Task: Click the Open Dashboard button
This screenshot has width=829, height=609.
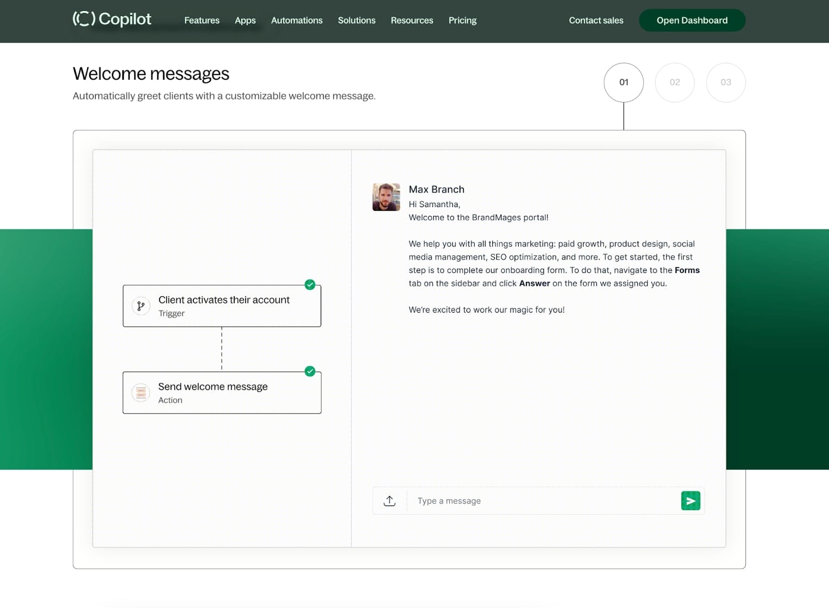Action: pos(692,20)
